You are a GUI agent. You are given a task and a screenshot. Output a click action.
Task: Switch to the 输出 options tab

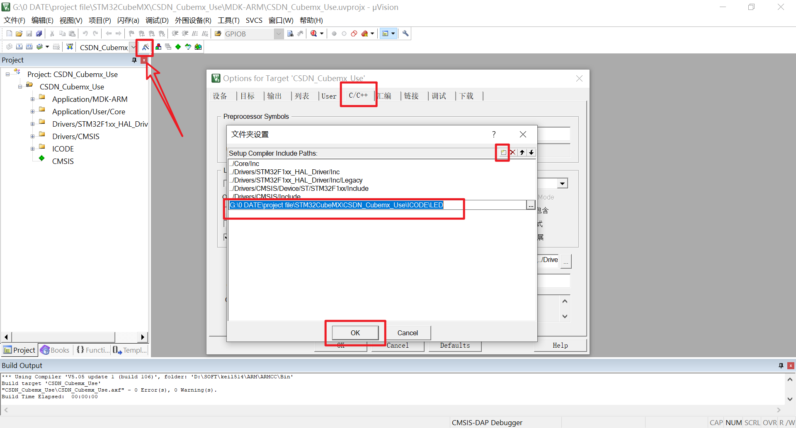(274, 96)
